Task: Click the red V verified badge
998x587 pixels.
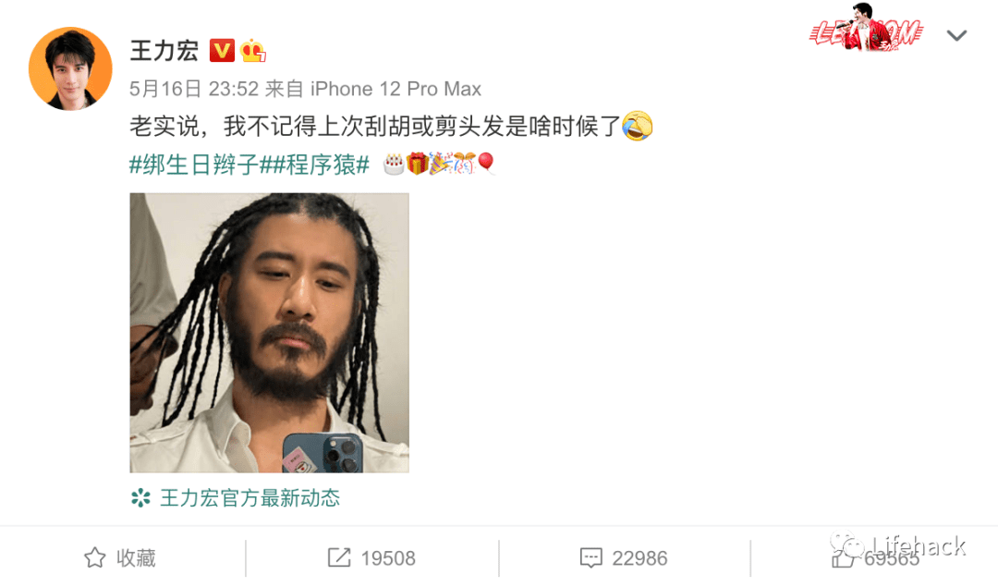Action: (x=222, y=50)
